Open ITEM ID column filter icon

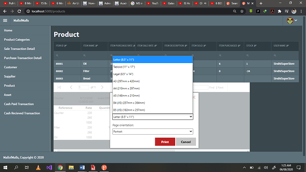pyautogui.click(x=66, y=46)
